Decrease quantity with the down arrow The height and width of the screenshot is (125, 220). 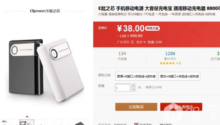pyautogui.click(x=133, y=89)
